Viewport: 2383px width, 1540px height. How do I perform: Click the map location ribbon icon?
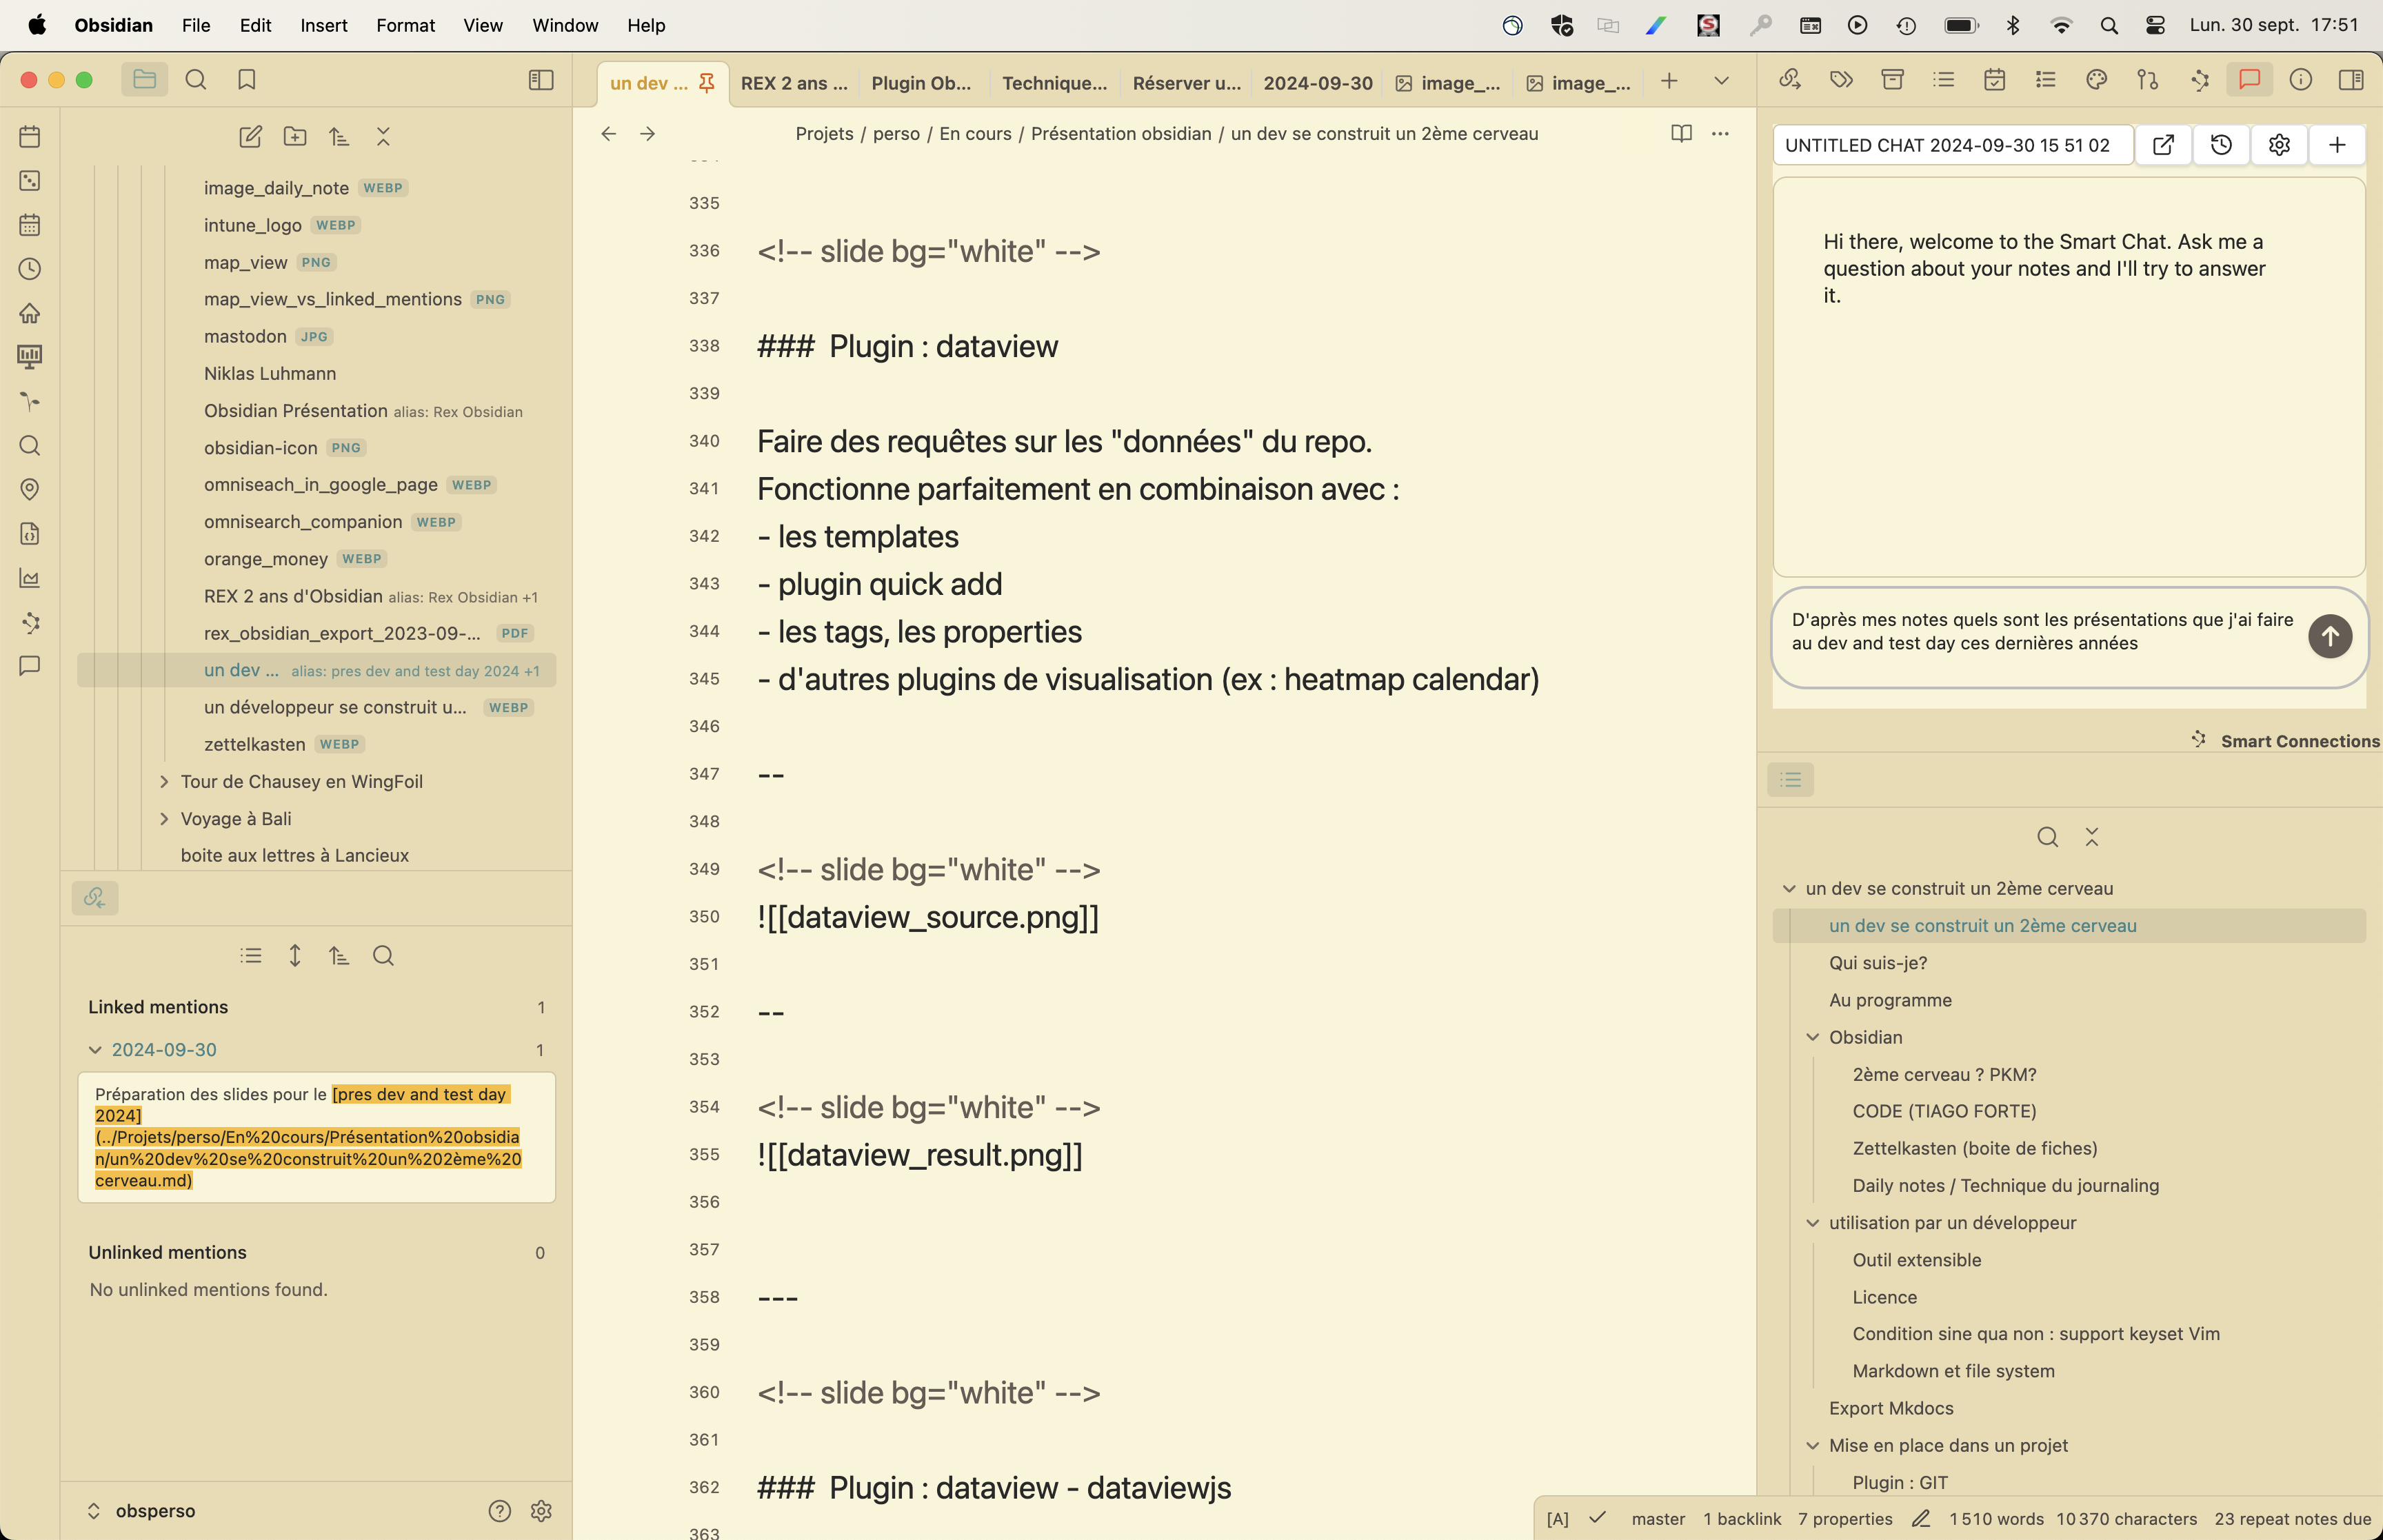[30, 489]
